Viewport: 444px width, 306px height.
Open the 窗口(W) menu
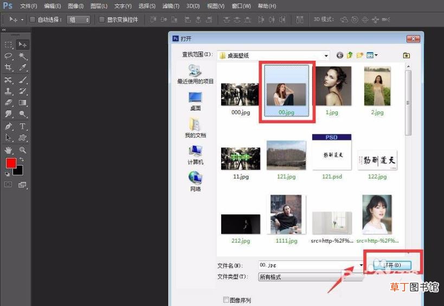click(241, 6)
